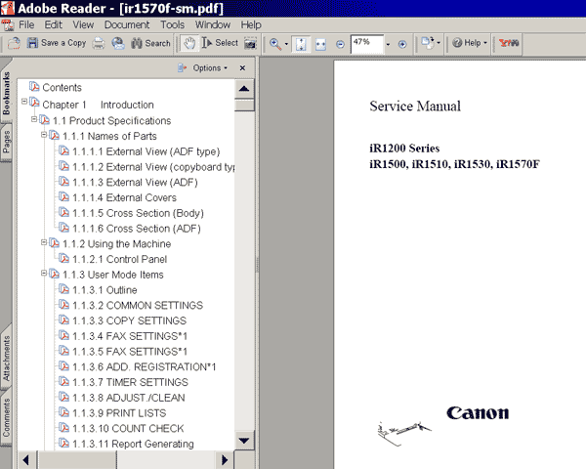The image size is (586, 469).
Task: Open the zoom percentage dropdown arrow
Action: [x=388, y=45]
